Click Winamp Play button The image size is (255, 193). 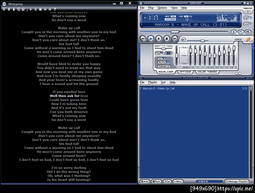pos(151,39)
